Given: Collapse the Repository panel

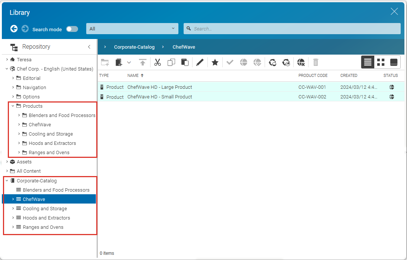Looking at the screenshot, I should [89, 47].
